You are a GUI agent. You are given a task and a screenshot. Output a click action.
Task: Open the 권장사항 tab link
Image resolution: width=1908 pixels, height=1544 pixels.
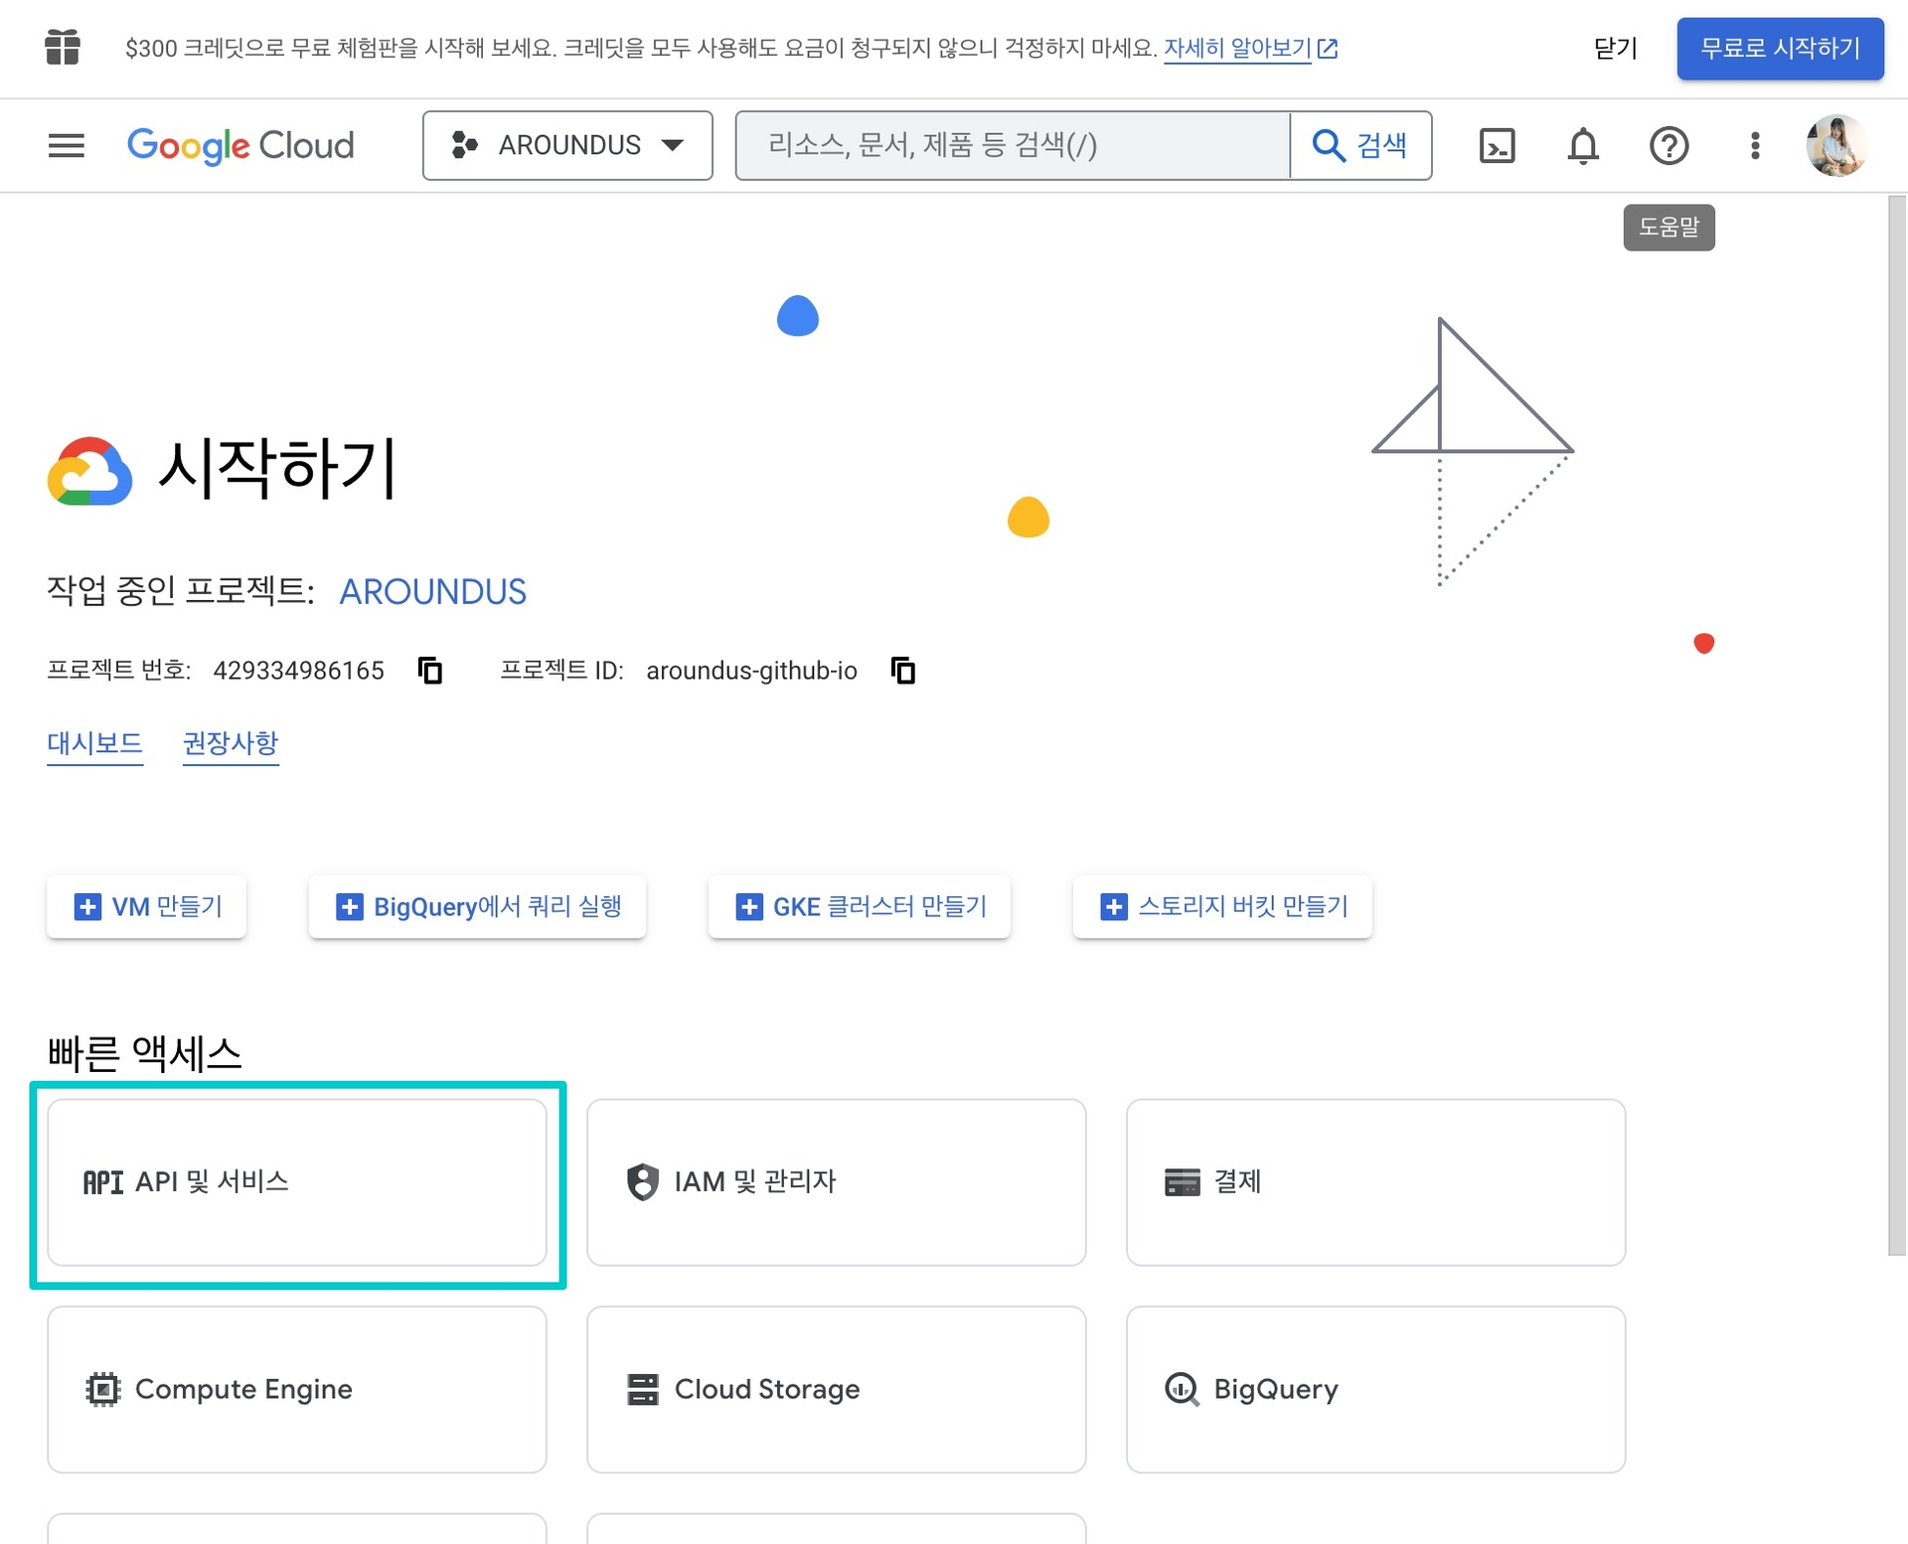pyautogui.click(x=231, y=743)
